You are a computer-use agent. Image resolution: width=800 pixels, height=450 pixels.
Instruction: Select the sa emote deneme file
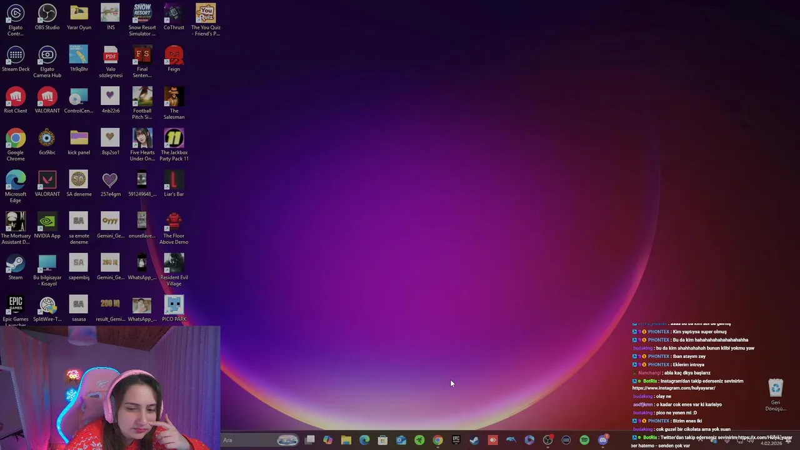coord(79,229)
